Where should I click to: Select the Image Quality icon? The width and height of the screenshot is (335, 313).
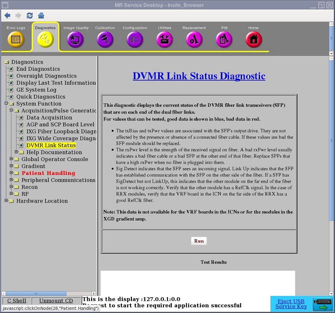pos(75,39)
